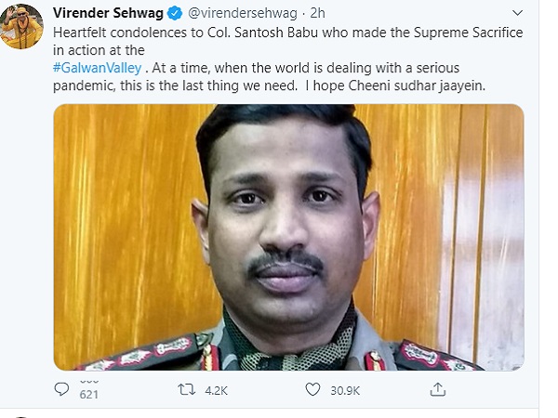Click the Virender Sehwag display name
Viewport: 558px width, 418px height.
pyautogui.click(x=109, y=14)
